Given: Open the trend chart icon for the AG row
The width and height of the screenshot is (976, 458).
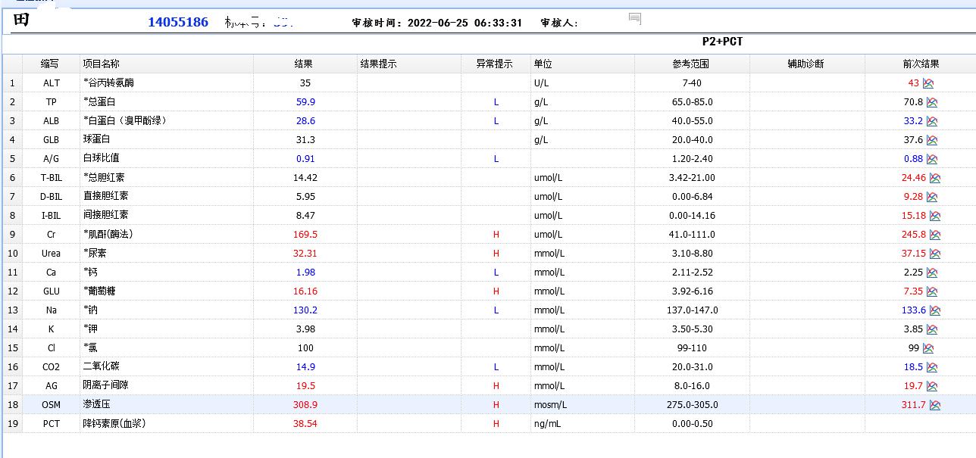Looking at the screenshot, I should pos(932,386).
